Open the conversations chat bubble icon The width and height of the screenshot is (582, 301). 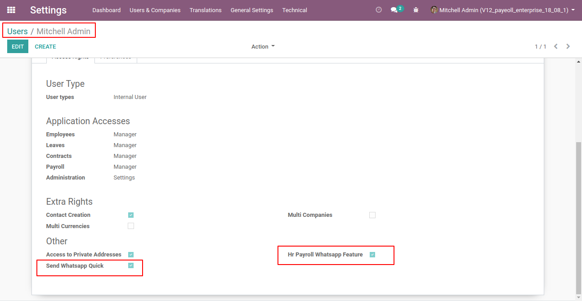[394, 10]
